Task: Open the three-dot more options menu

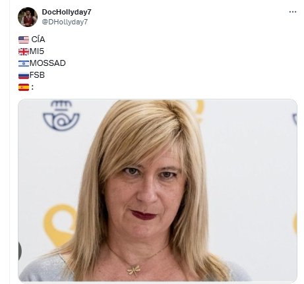Action: click(293, 12)
